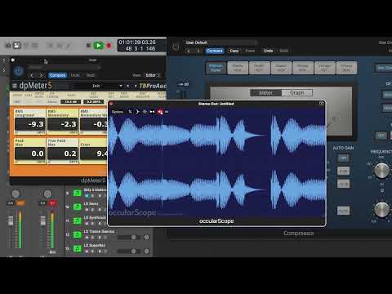Select the sixth compressor model tab
The image size is (392, 294).
pyautogui.click(x=324, y=68)
